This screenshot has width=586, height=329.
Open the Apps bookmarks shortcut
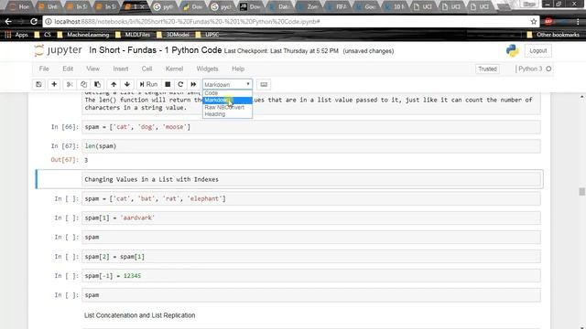(16, 35)
